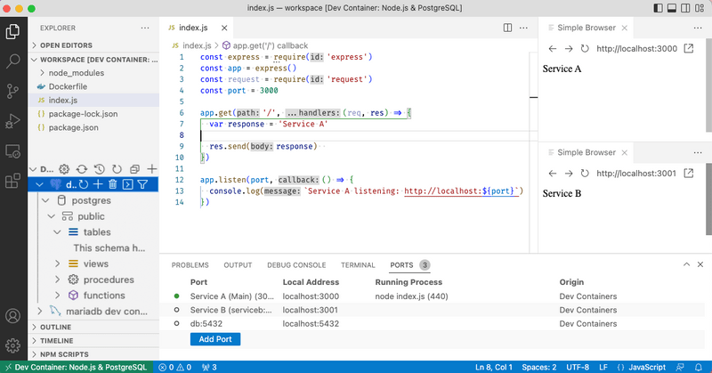Open terminal icon on selected connection row

click(x=127, y=184)
